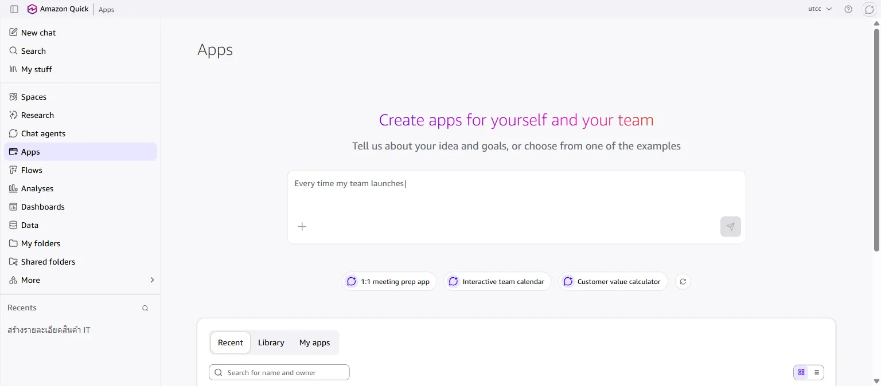The image size is (881, 386).
Task: Click the Recents heading text
Action: point(22,308)
